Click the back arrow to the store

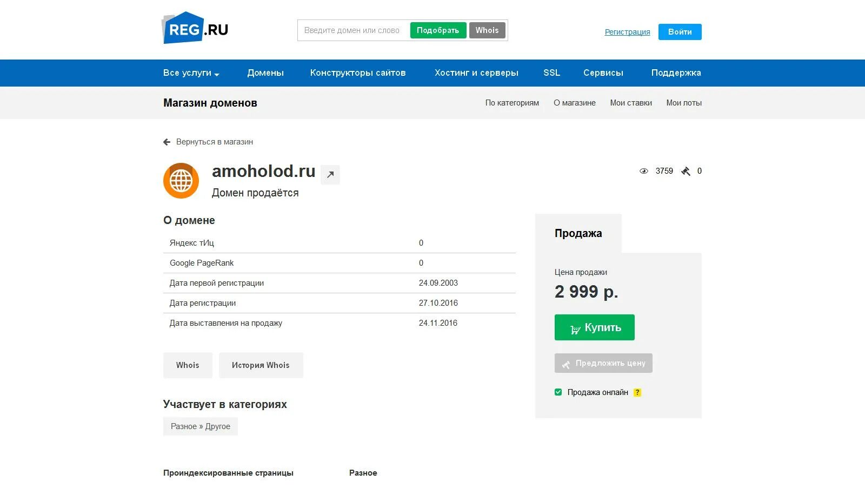coord(167,142)
